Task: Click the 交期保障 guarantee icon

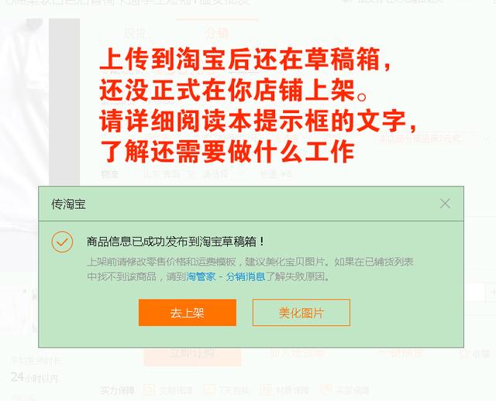Action: click(149, 390)
